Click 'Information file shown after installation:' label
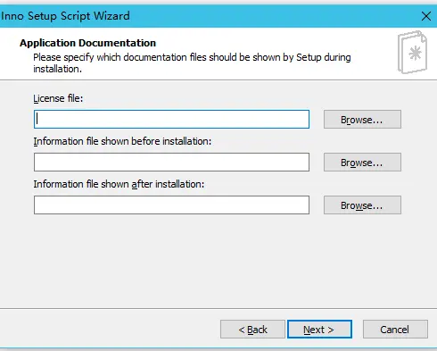 tap(119, 184)
